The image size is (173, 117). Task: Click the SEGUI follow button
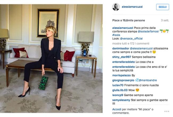pyautogui.click(x=163, y=7)
